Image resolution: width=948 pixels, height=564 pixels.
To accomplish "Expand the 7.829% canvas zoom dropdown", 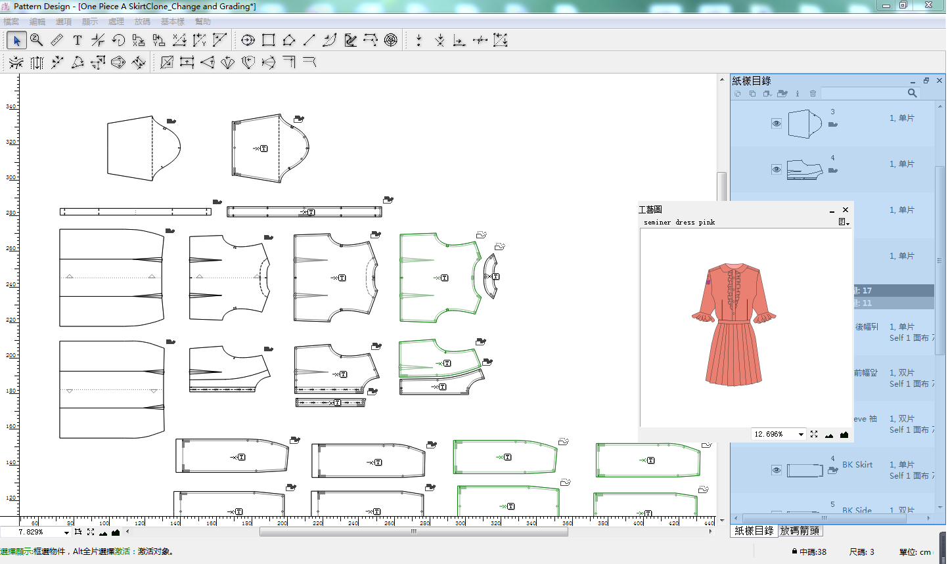I will click(x=66, y=532).
